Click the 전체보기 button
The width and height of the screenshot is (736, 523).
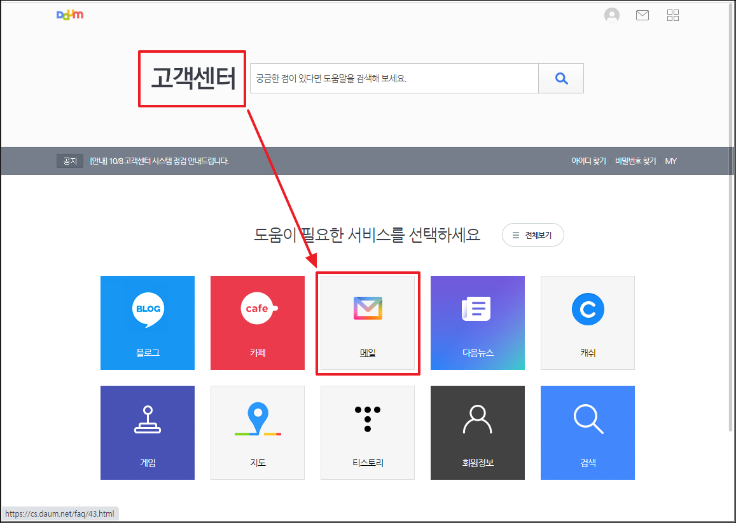click(532, 235)
